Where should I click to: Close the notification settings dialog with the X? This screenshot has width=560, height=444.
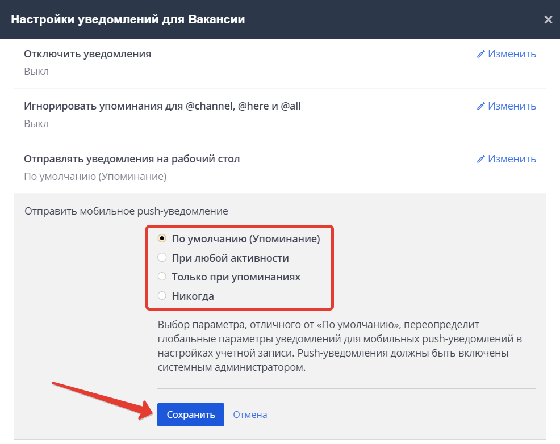tap(548, 19)
